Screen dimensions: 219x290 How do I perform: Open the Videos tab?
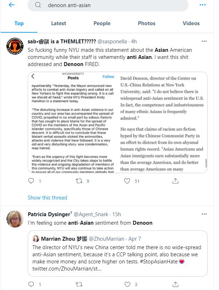(191, 23)
